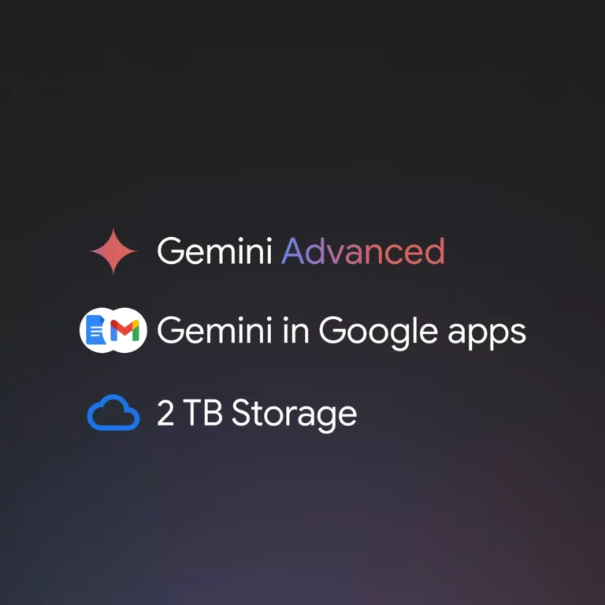
Task: Select the word apps
Action: (487, 335)
